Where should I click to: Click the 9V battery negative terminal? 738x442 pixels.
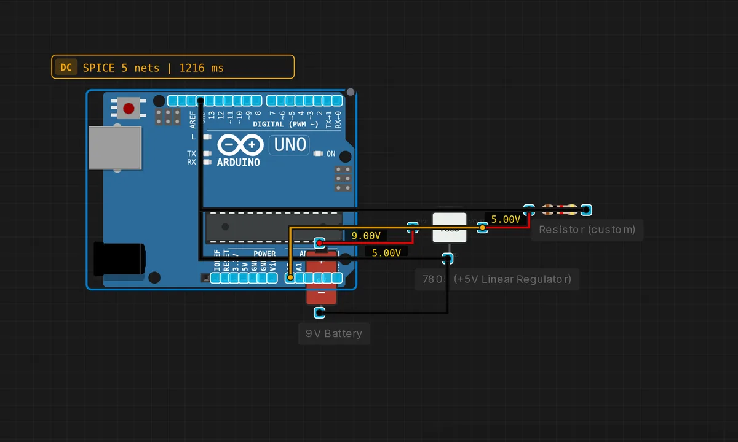(x=319, y=313)
